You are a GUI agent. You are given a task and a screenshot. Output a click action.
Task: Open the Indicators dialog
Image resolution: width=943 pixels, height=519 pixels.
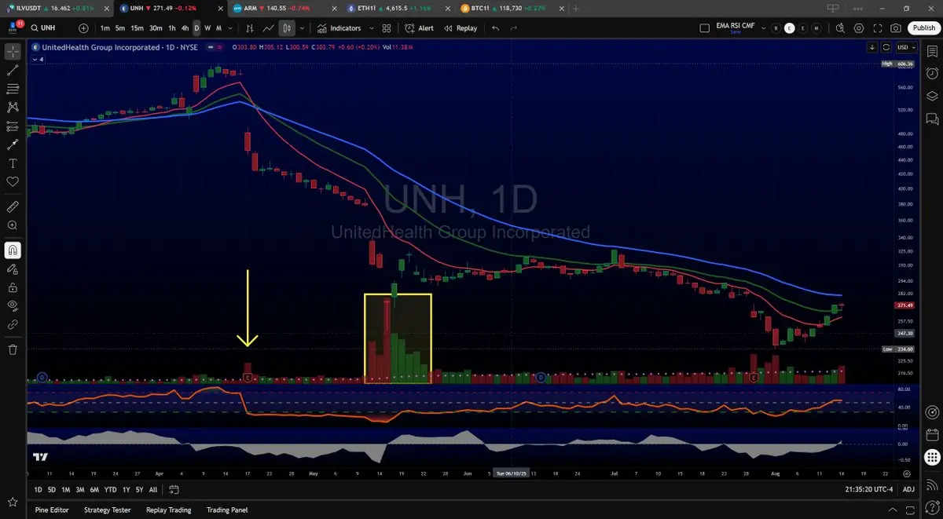[339, 28]
